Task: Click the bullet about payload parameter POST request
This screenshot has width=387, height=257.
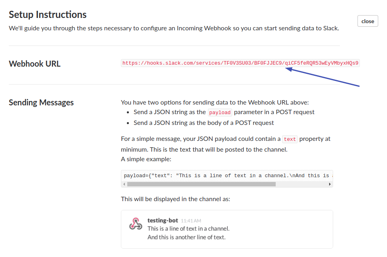Action: click(x=224, y=112)
